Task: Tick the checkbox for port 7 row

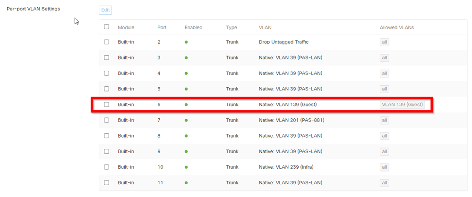Action: point(106,120)
